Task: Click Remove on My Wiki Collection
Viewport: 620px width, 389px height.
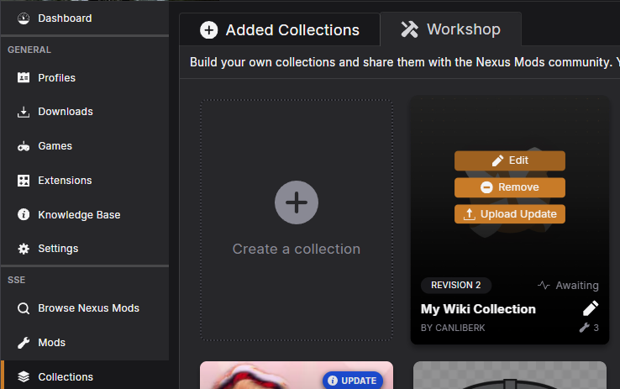Action: pyautogui.click(x=509, y=187)
